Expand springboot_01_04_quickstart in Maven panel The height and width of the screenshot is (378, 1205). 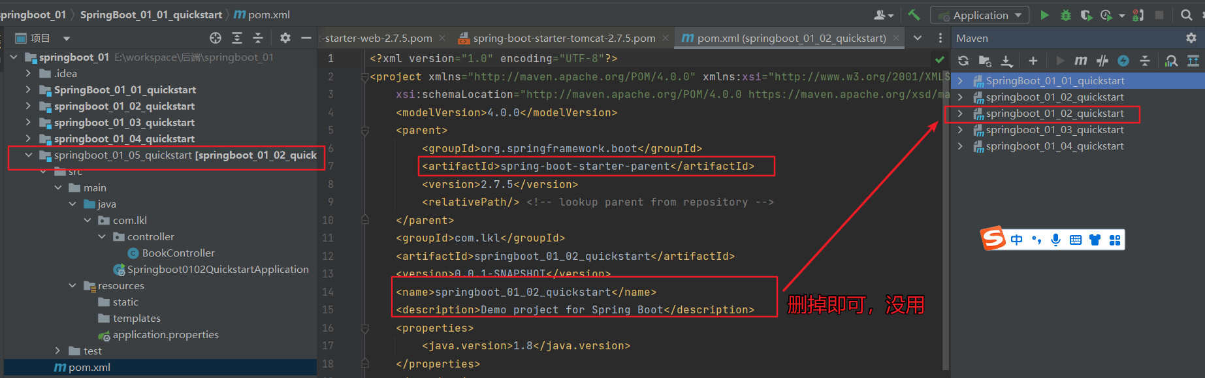tap(960, 146)
